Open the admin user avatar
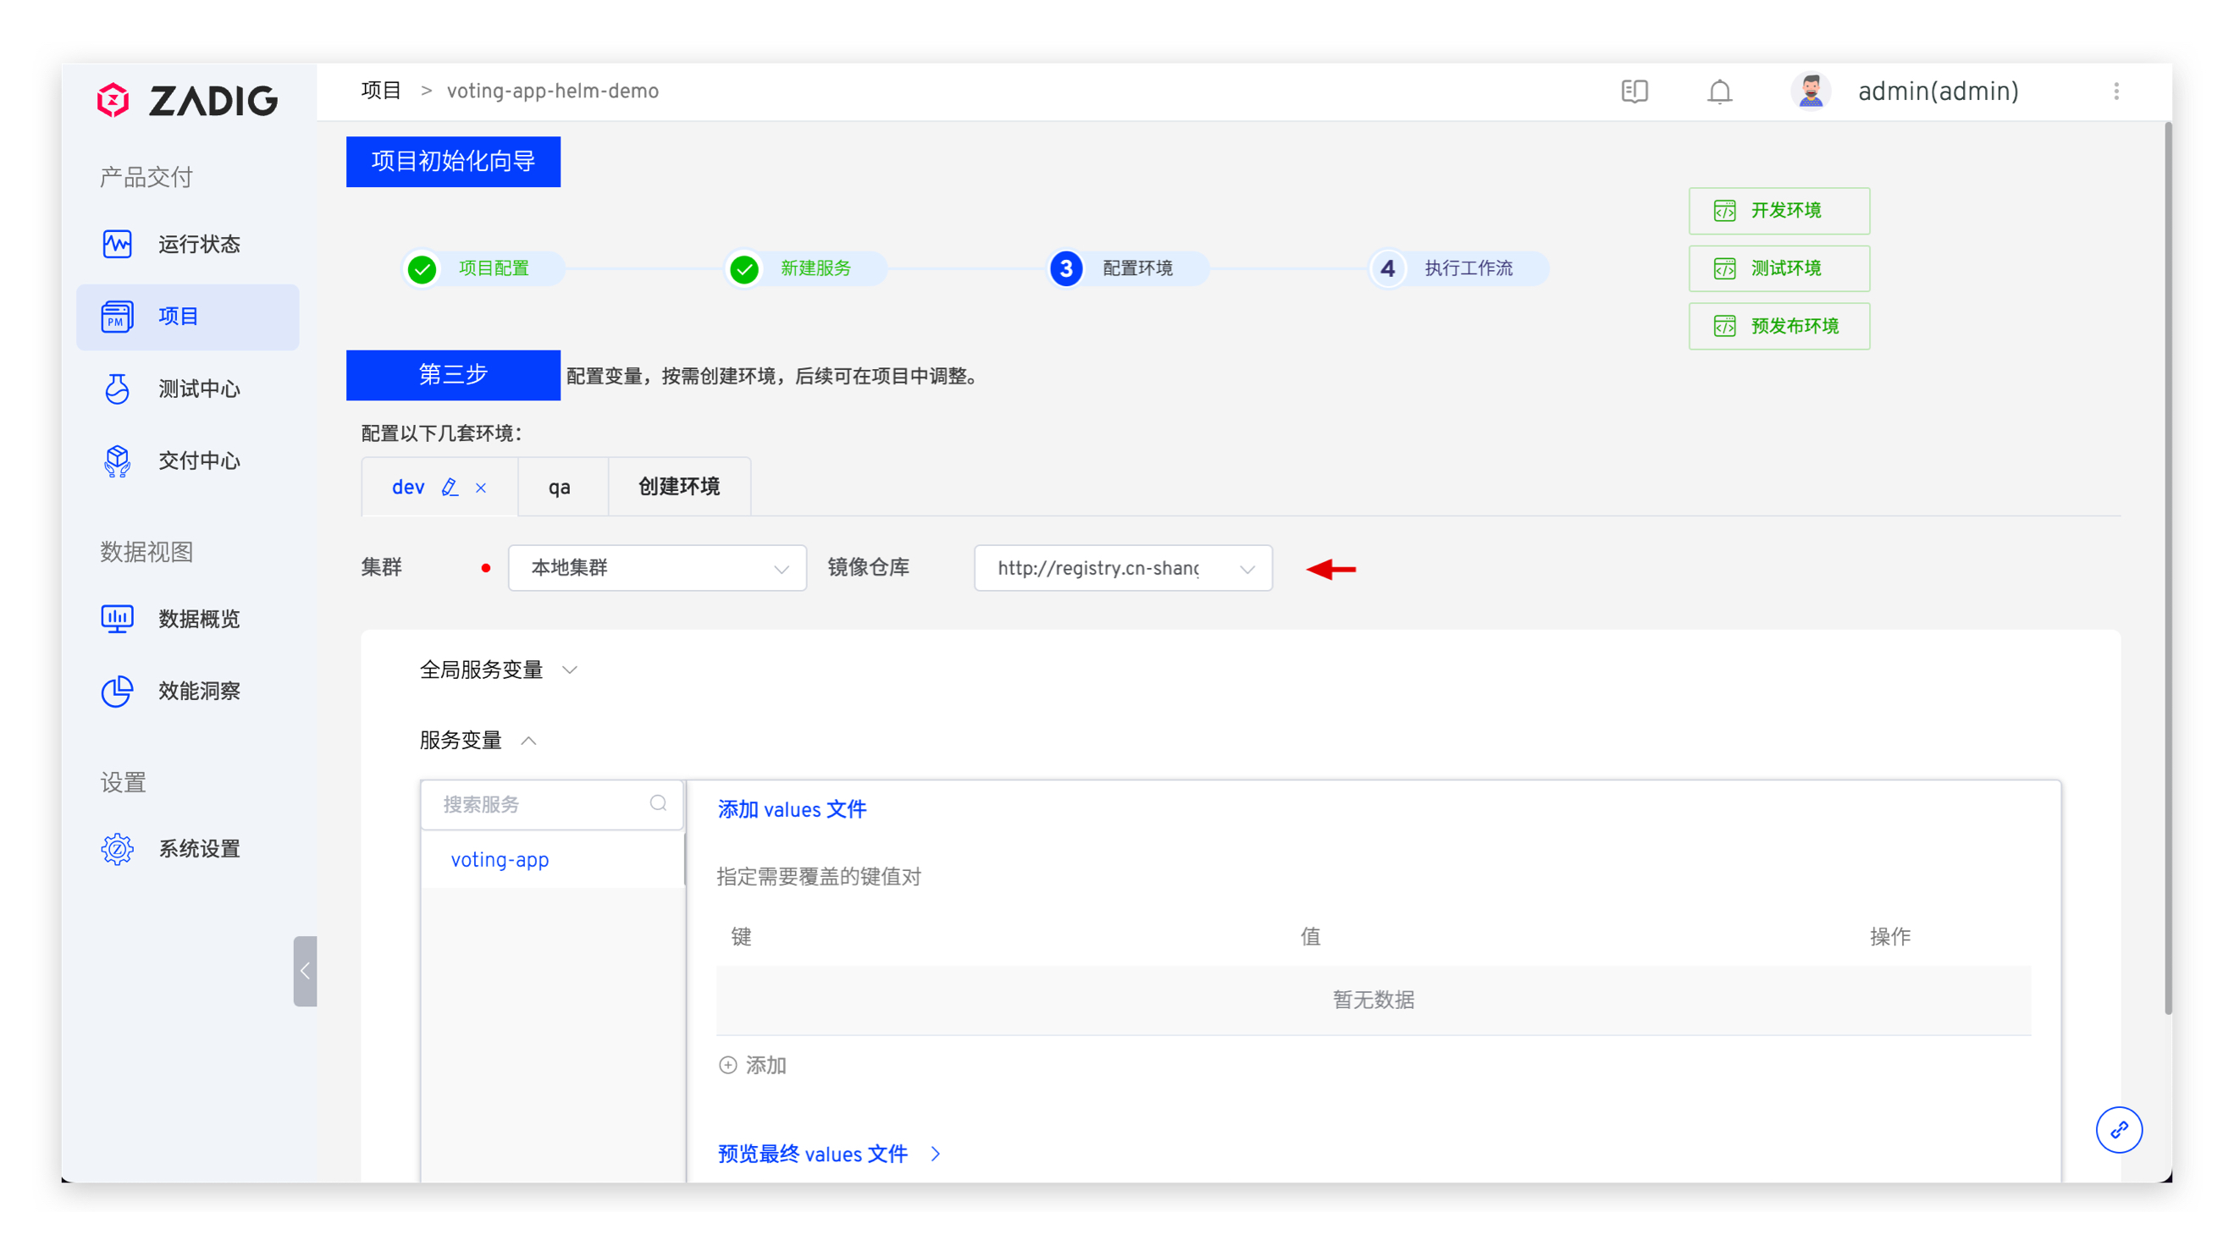 pyautogui.click(x=1810, y=91)
